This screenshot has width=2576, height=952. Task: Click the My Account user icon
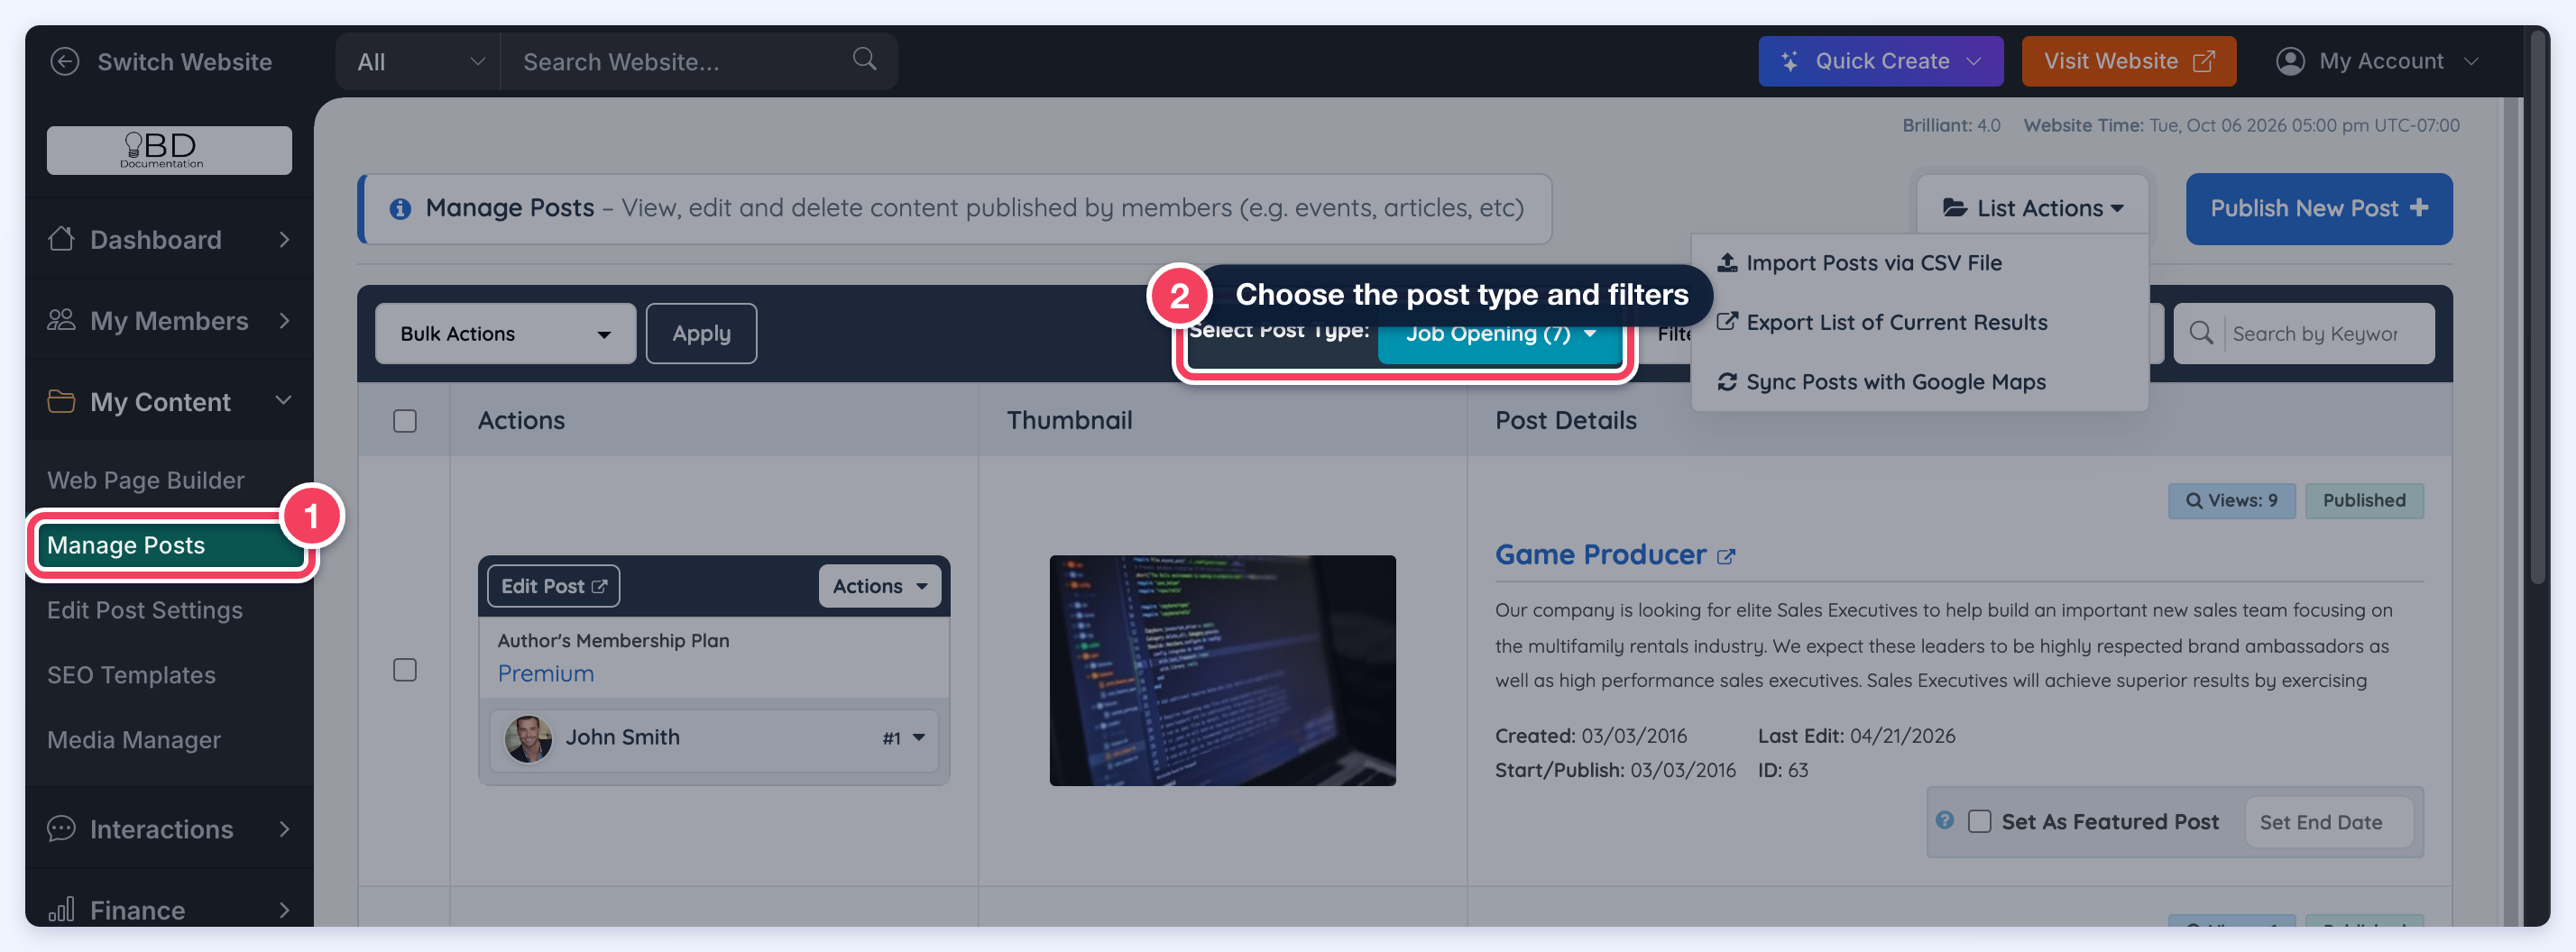click(x=2290, y=61)
